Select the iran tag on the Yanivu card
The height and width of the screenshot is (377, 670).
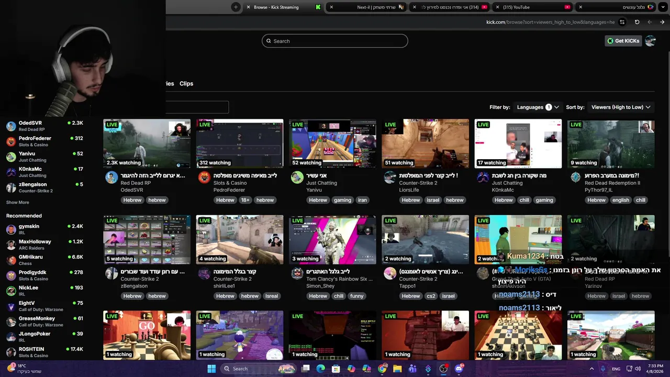[x=362, y=200]
